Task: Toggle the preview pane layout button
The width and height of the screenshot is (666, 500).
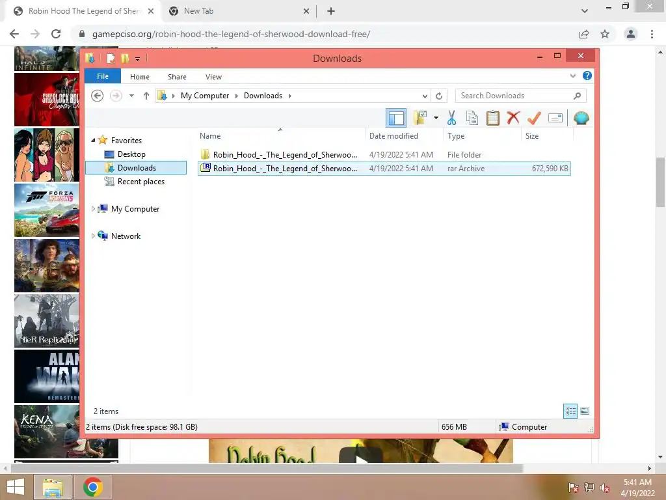Action: 396,118
